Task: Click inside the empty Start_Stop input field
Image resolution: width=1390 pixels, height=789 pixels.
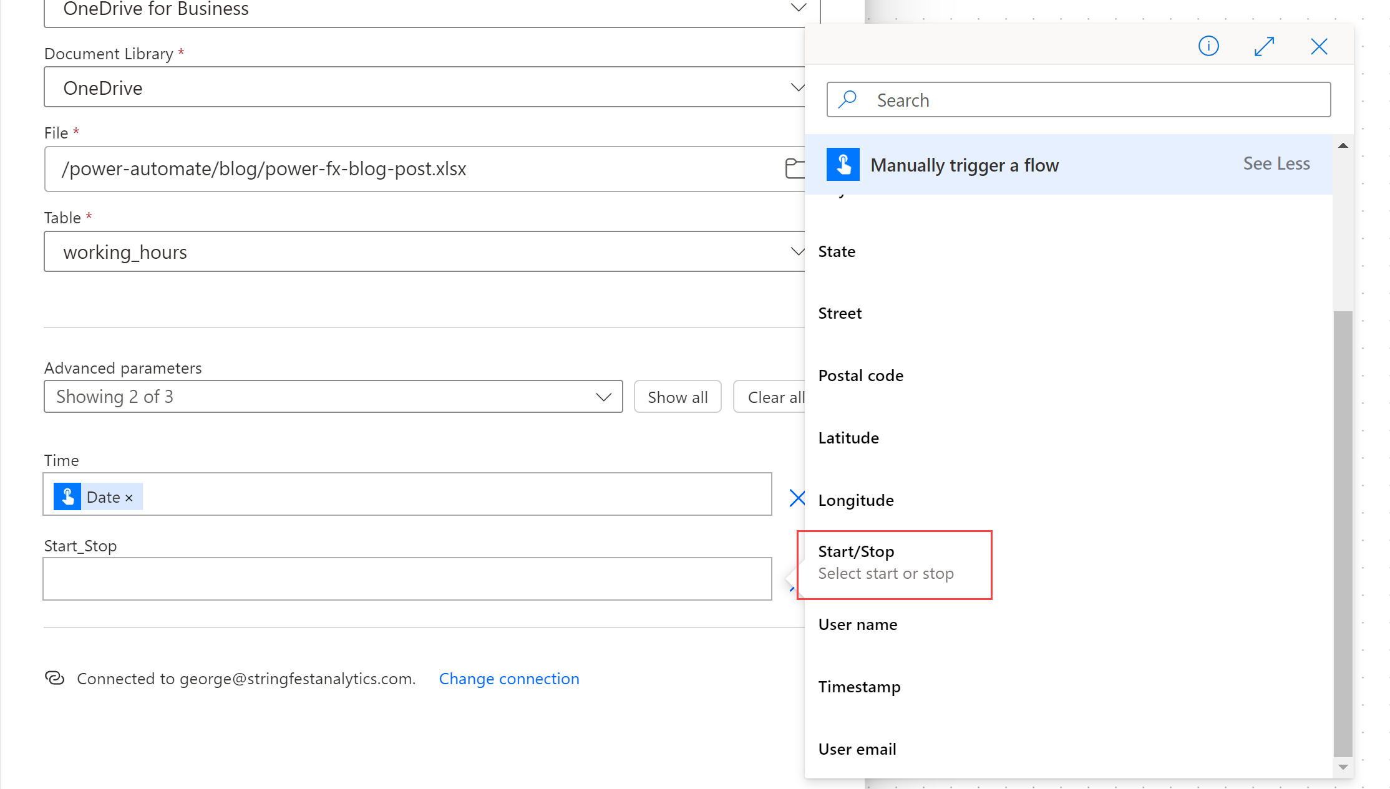Action: coord(407,579)
